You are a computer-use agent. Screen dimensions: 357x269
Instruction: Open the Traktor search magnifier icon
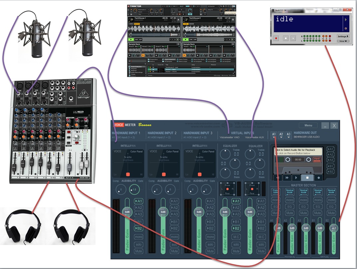pyautogui.click(x=221, y=6)
